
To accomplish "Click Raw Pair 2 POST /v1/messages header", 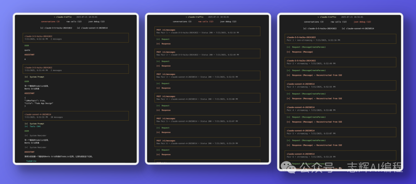I will click(207, 53).
